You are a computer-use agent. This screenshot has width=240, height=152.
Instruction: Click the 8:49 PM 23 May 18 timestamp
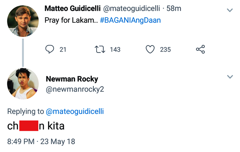tap(41, 141)
